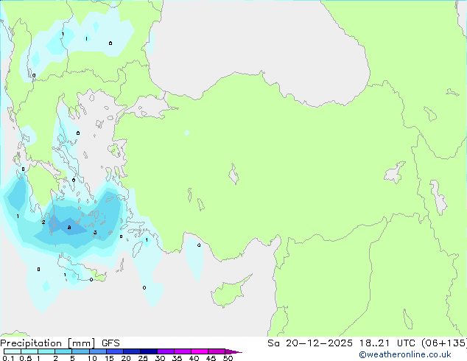467x361 pixels.
Task: Click the weatheronline.co.uk copyright link
Action: pos(405,354)
